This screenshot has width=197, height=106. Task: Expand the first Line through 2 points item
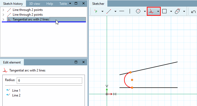[x=3, y=10]
